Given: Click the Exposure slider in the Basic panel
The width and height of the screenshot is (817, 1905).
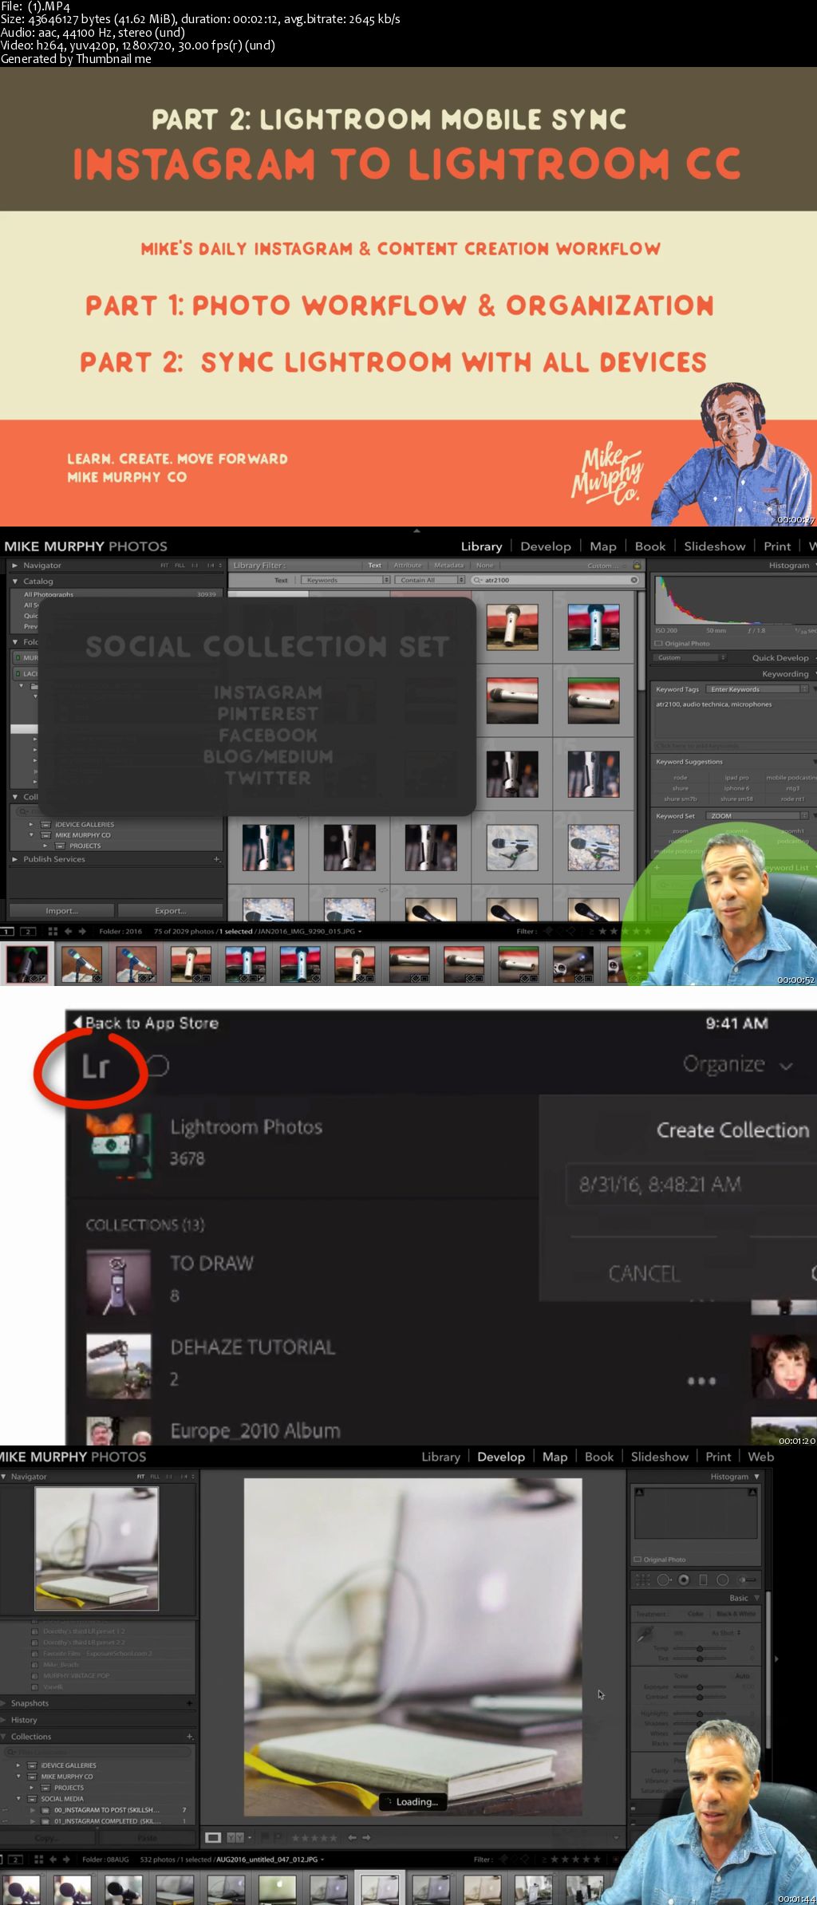Looking at the screenshot, I should [x=700, y=1686].
